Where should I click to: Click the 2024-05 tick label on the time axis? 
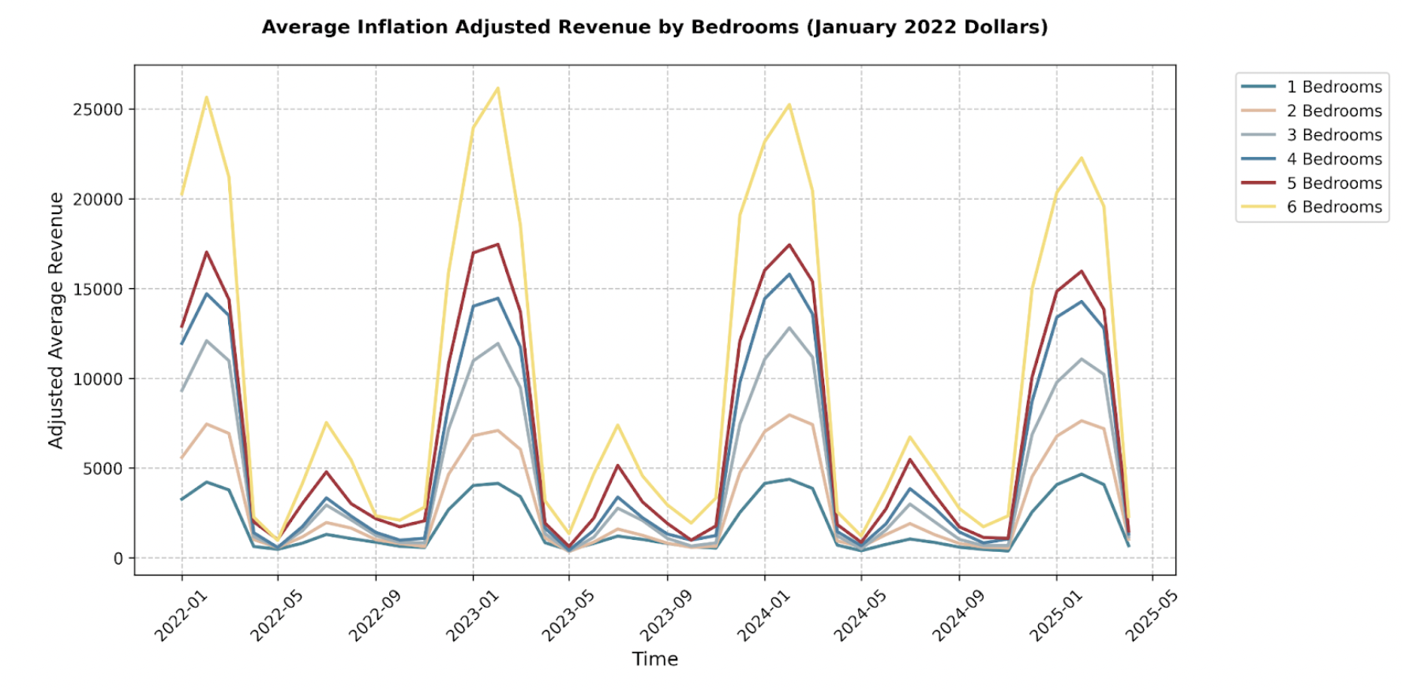(860, 616)
